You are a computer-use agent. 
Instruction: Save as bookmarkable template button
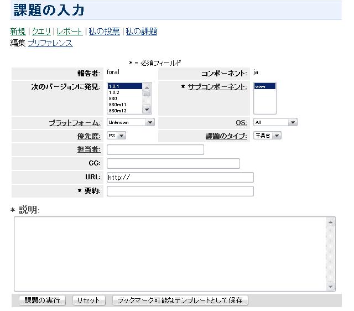tap(180, 300)
